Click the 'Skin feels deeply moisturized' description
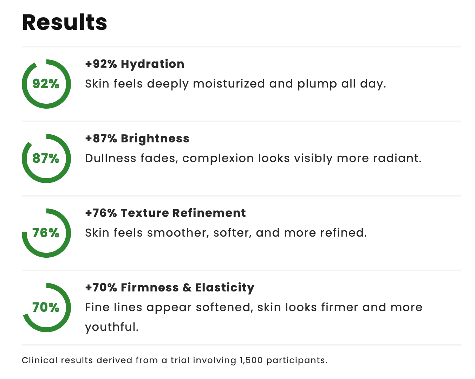The image size is (475, 379). click(235, 84)
